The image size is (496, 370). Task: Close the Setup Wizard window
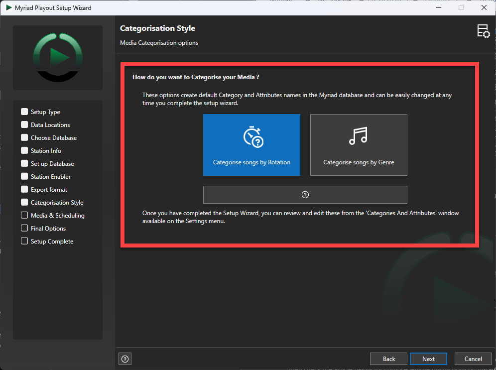coord(484,7)
